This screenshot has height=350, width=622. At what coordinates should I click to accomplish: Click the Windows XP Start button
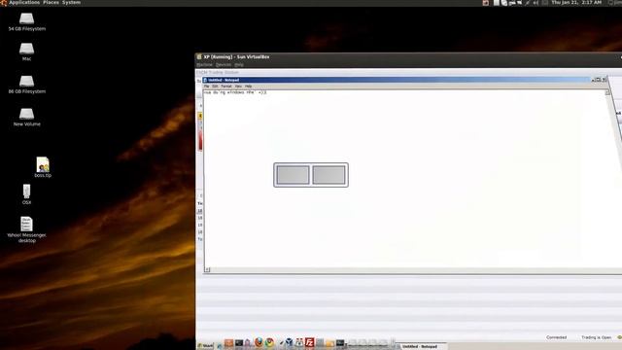tap(205, 346)
